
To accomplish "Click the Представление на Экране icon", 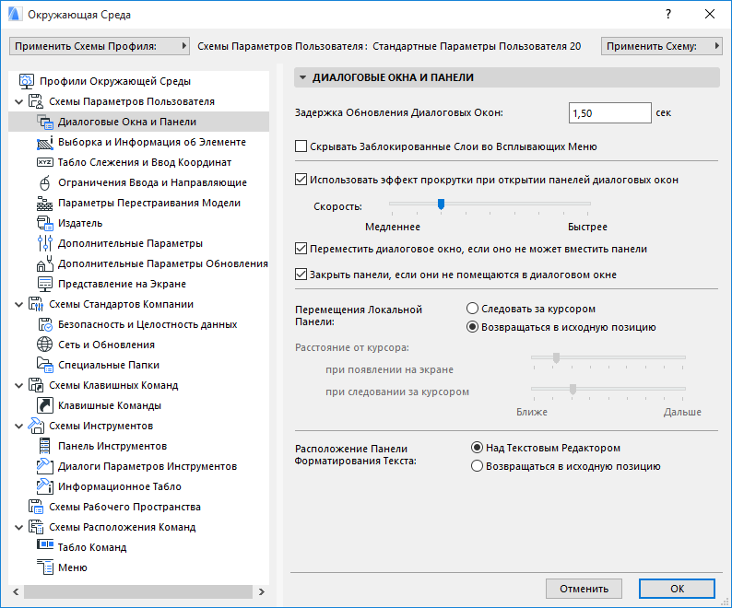I will coord(45,284).
